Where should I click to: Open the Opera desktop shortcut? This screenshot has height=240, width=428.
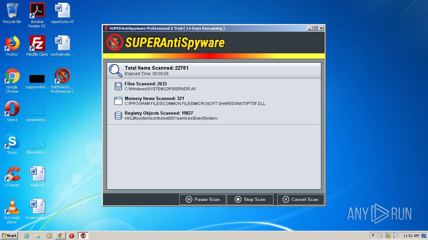tap(12, 111)
